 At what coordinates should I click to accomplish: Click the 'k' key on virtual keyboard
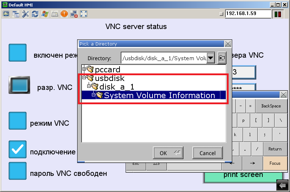(237, 135)
